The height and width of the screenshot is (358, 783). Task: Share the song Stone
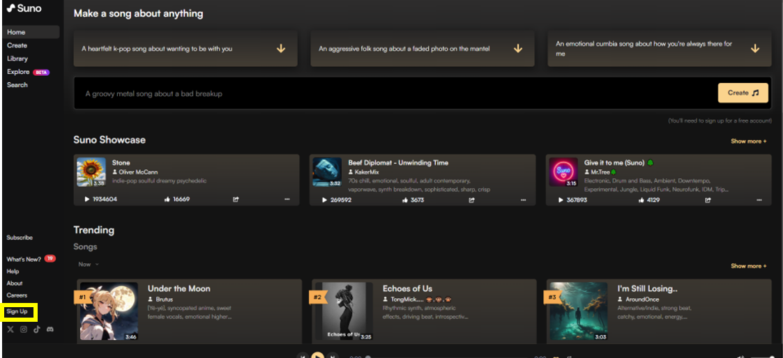coord(236,199)
